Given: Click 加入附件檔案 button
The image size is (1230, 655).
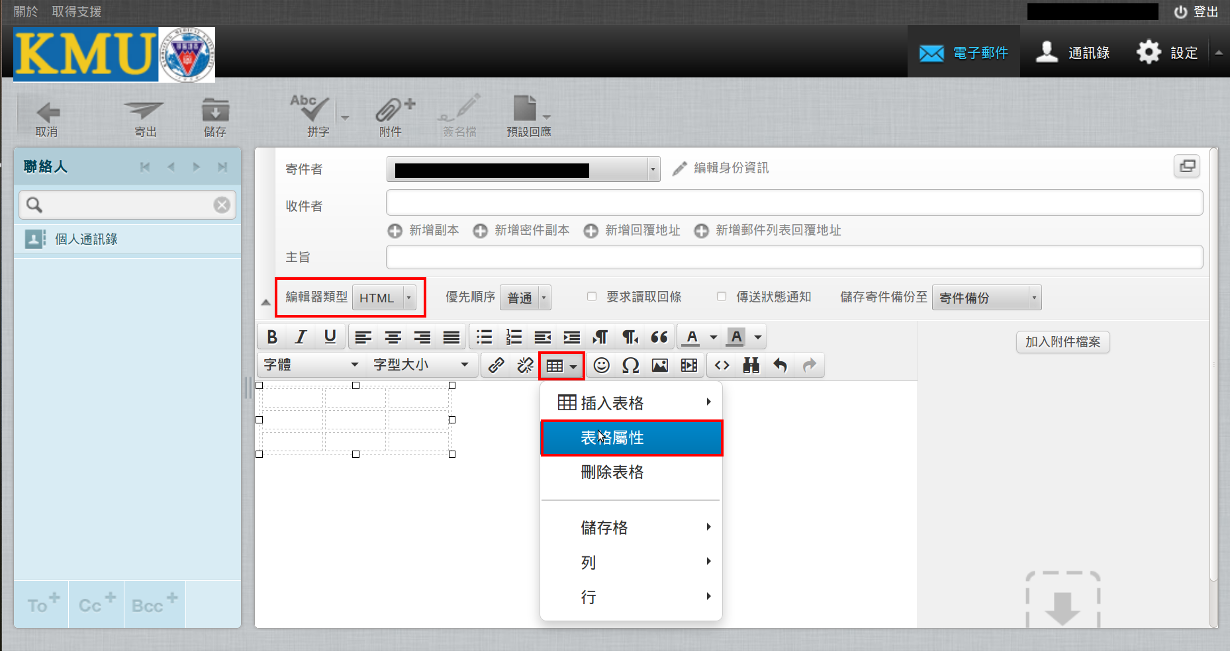Looking at the screenshot, I should 1063,342.
